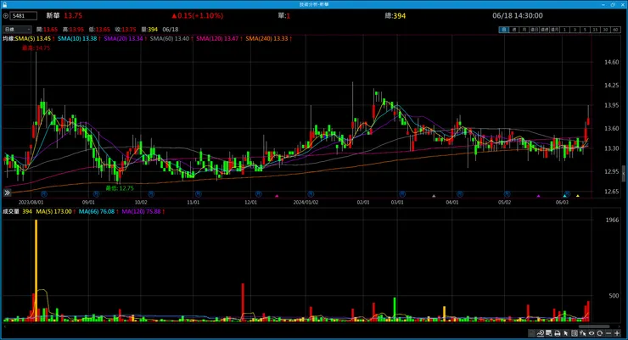
Task: Click the monthly circle marker at 2023/08/01
Action: 44,194
